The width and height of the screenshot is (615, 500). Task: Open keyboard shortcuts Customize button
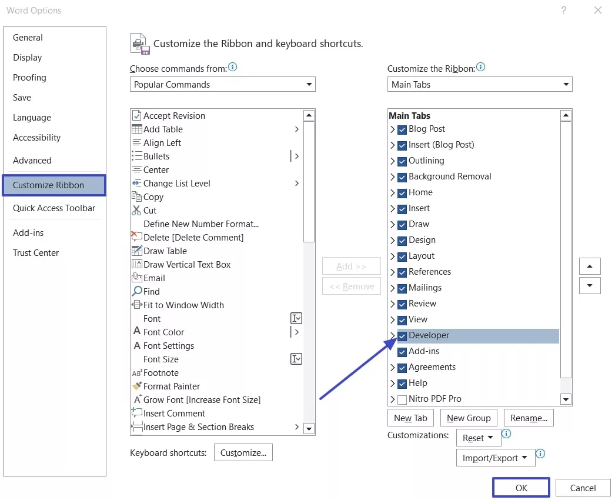click(x=243, y=452)
